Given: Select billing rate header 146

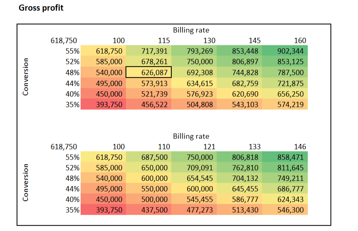Looking at the screenshot, I should pyautogui.click(x=300, y=147).
